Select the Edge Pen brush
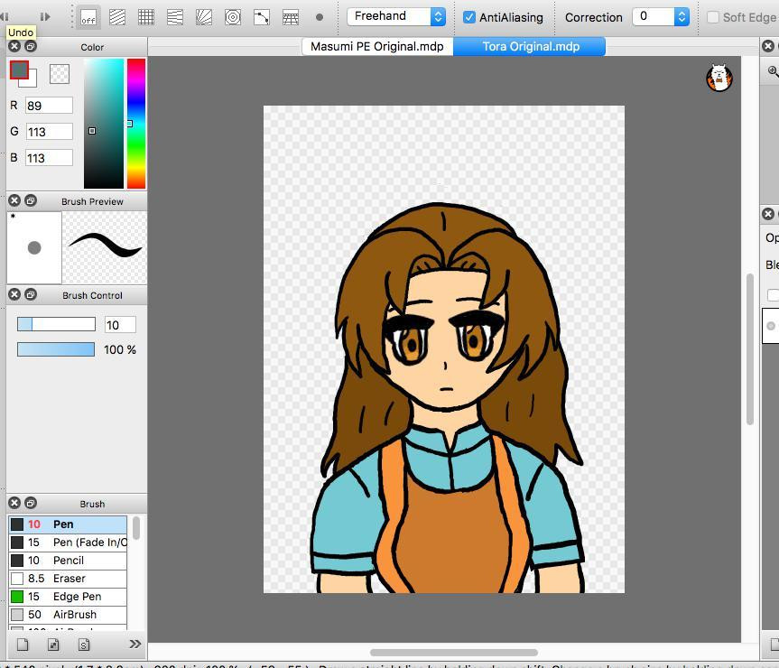This screenshot has width=779, height=668. point(68,597)
